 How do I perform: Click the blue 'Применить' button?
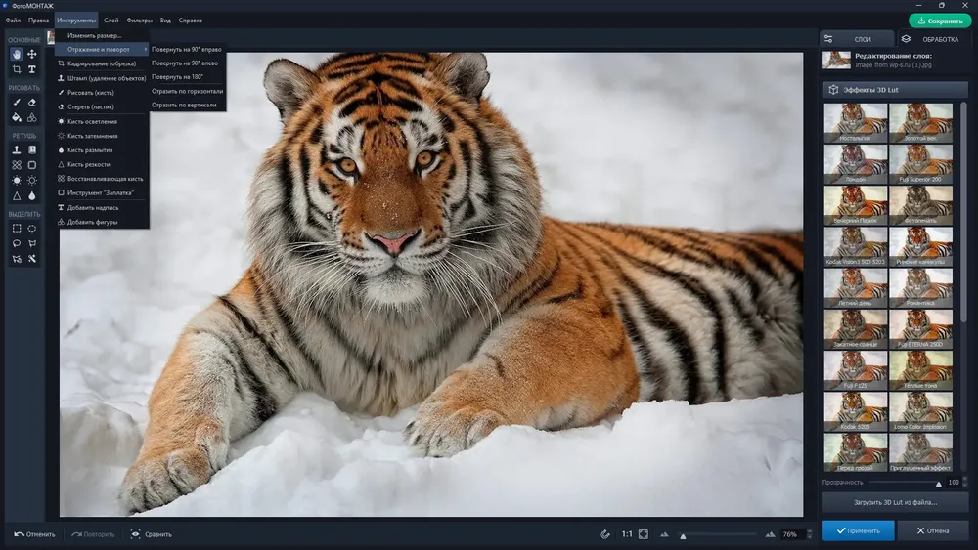[x=859, y=530]
